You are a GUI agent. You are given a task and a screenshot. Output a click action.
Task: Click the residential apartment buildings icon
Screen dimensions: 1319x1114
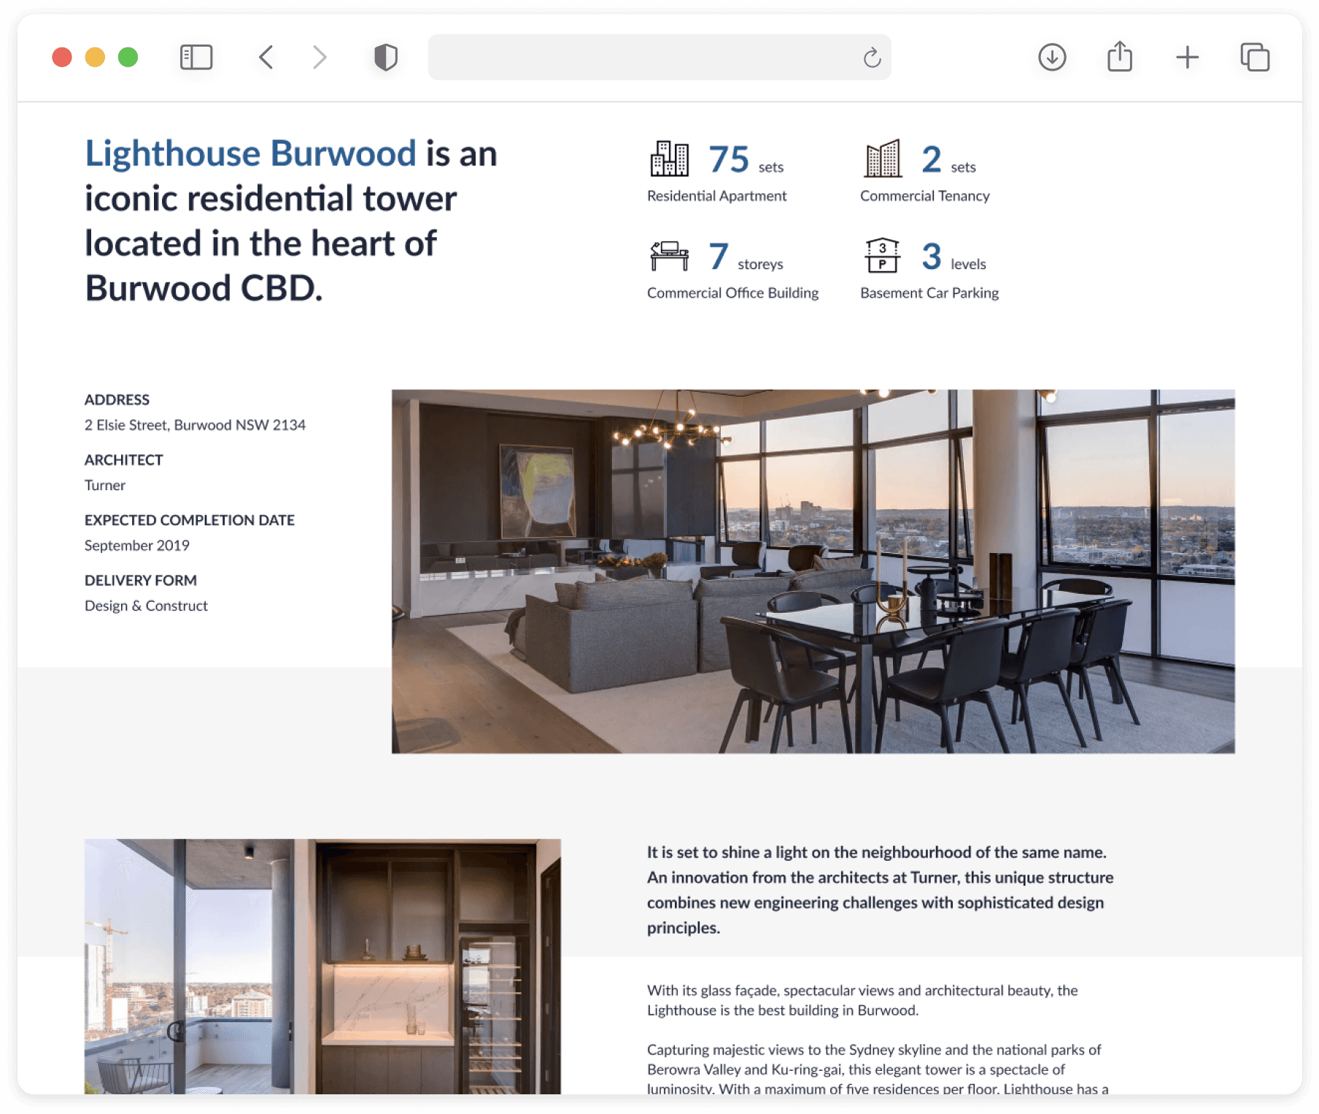(669, 159)
